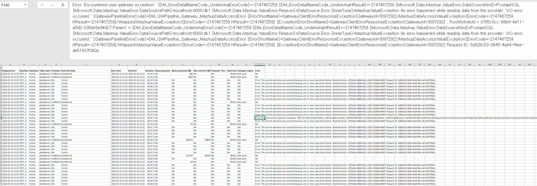The height and width of the screenshot is (186, 537).
Task: Click the 'Wait time' header cell
Action: pos(232,71)
